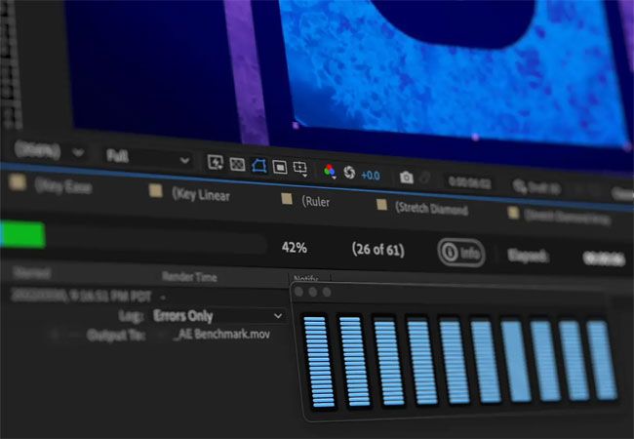Open the Full resolution dropdown
Screen dimensions: 634x439
[x=147, y=157]
